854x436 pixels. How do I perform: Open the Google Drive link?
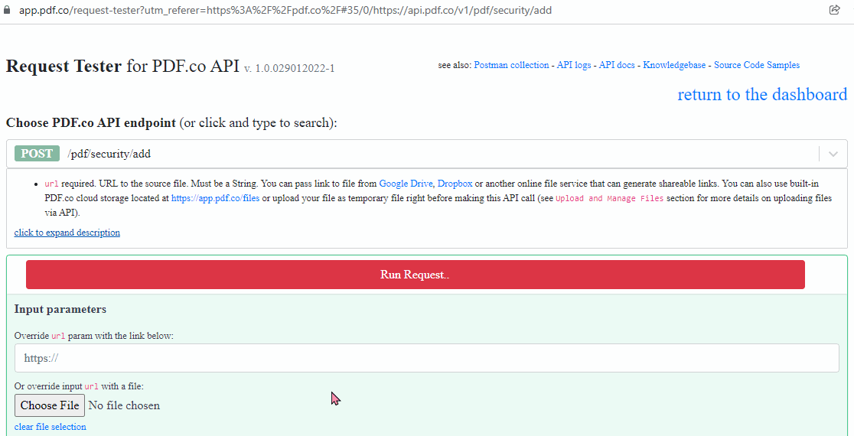[406, 184]
